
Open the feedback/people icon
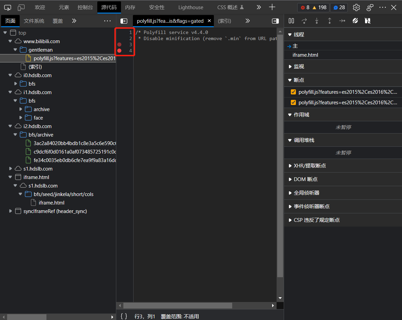point(370,7)
